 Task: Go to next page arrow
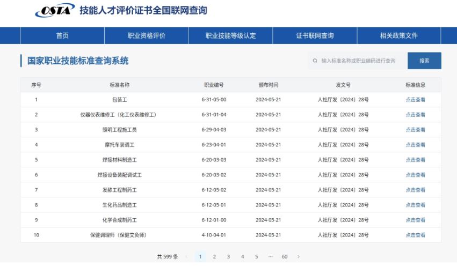pos(299,256)
